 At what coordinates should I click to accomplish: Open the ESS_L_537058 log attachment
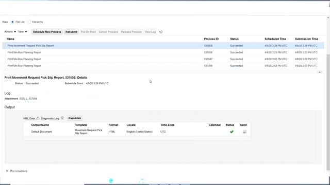pyautogui.click(x=28, y=99)
